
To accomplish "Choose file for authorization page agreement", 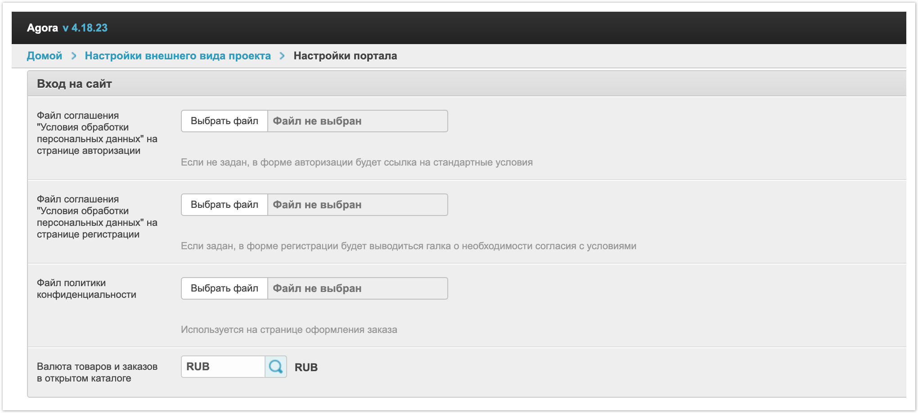I will 224,121.
